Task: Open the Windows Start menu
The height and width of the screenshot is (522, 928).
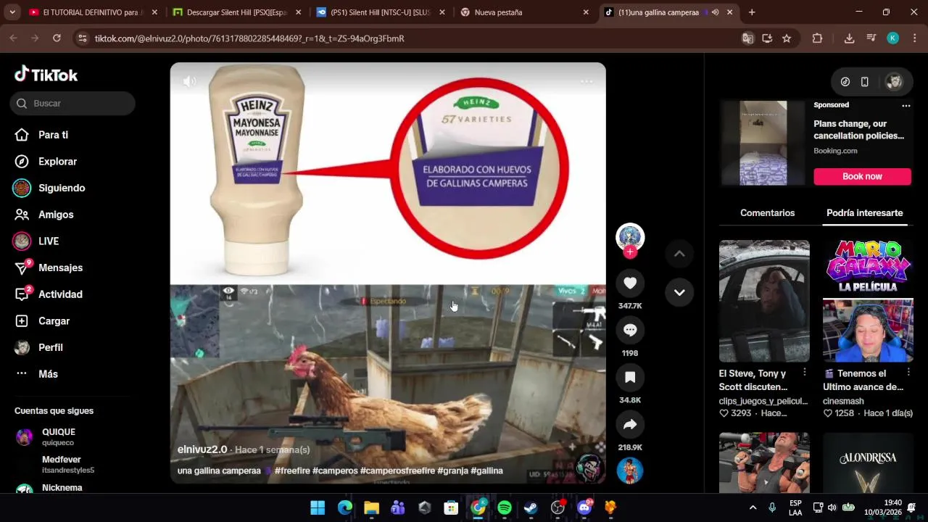Action: pyautogui.click(x=318, y=507)
